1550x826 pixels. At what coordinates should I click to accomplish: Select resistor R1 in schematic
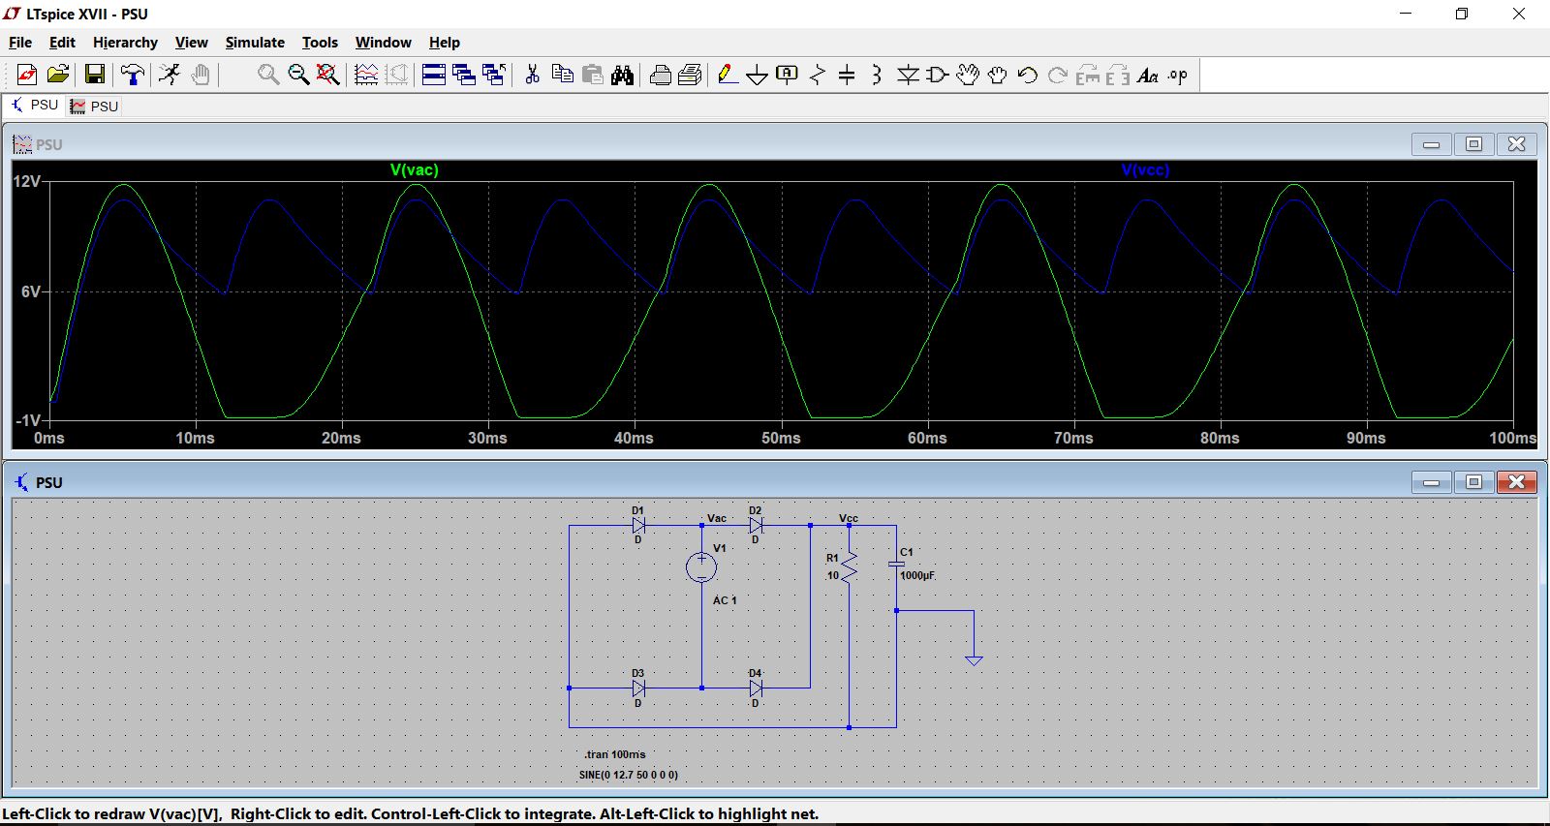[849, 566]
